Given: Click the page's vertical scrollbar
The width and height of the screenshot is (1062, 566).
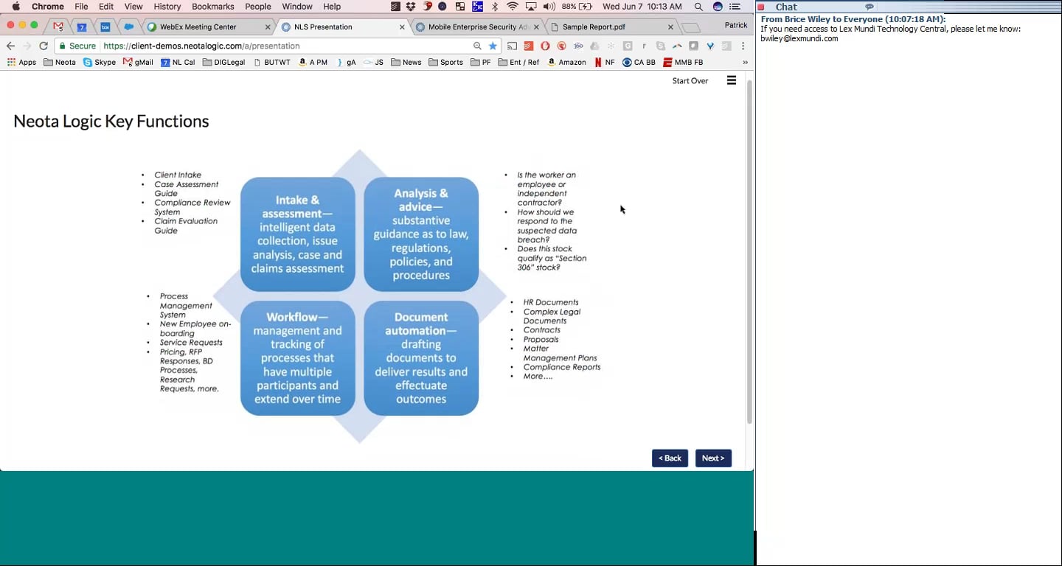Looking at the screenshot, I should point(749,252).
